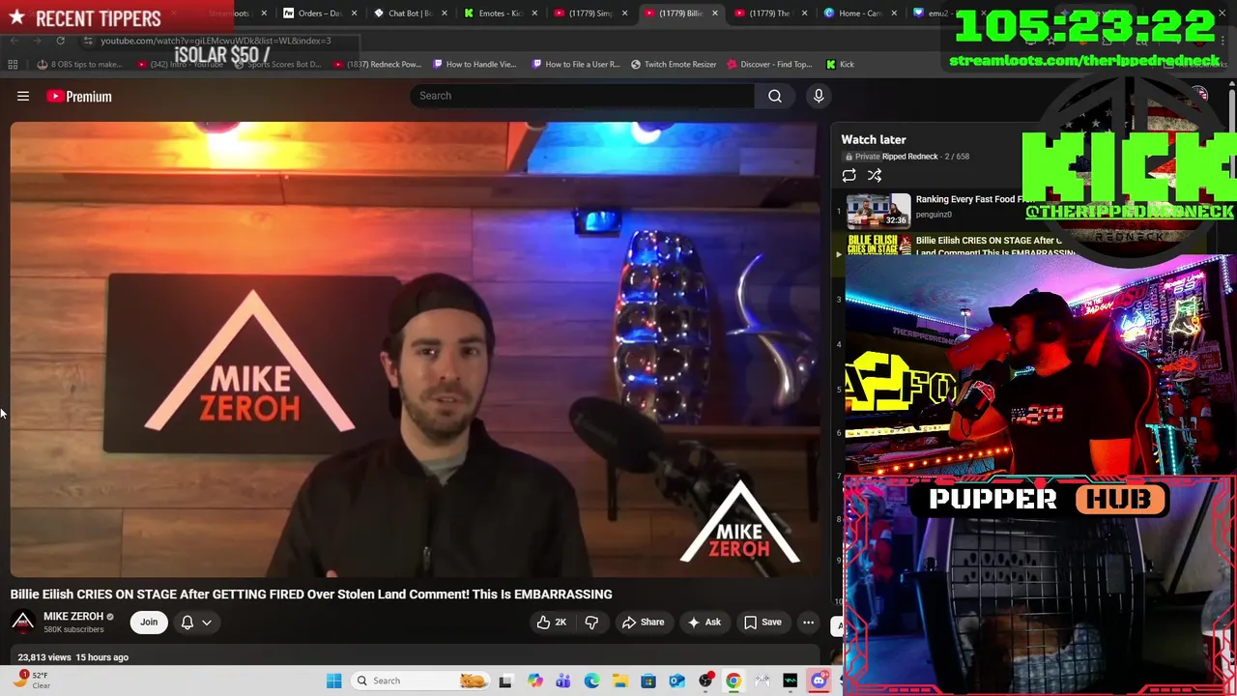Open Discover - Find Top... bookmark
Screen dimensions: 1237x696
click(768, 64)
